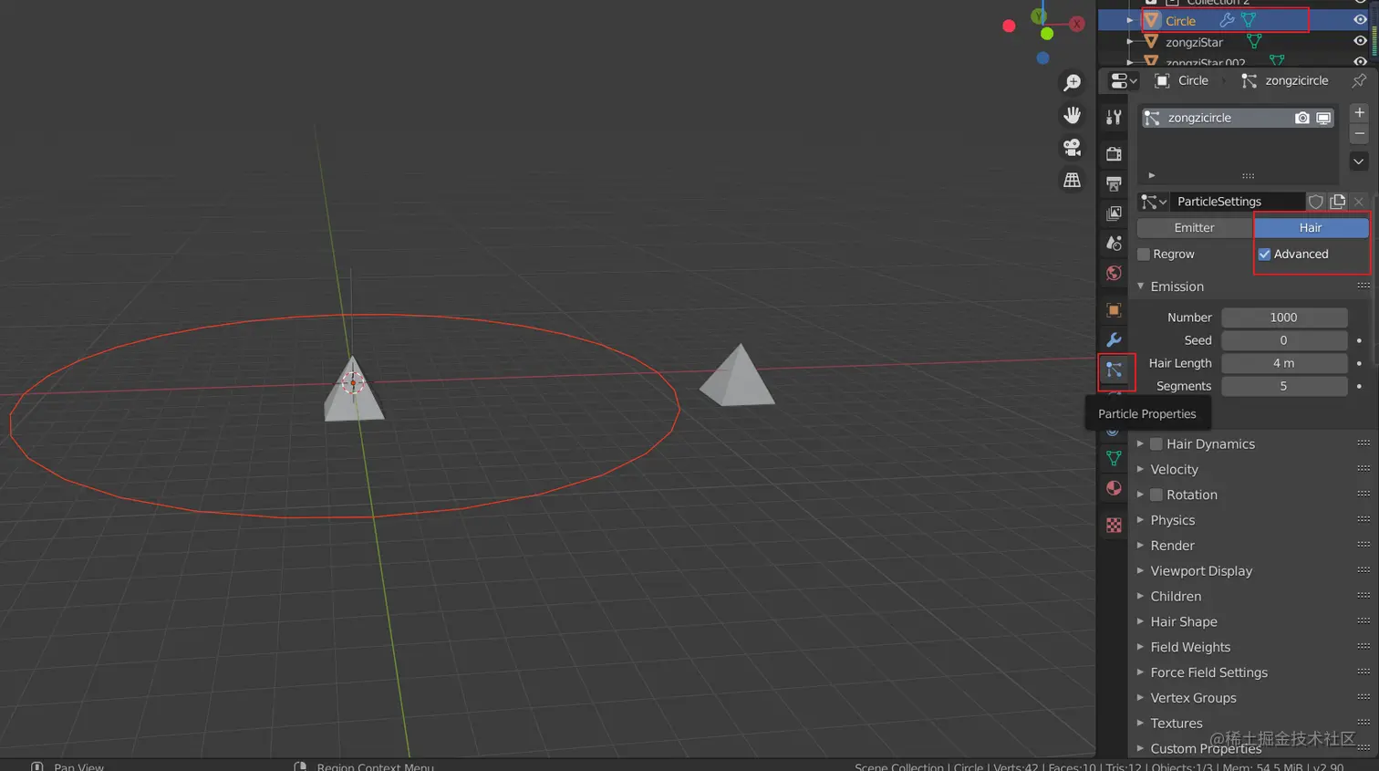
Task: Click the animate dot next to Hair Length
Action: (x=1359, y=363)
